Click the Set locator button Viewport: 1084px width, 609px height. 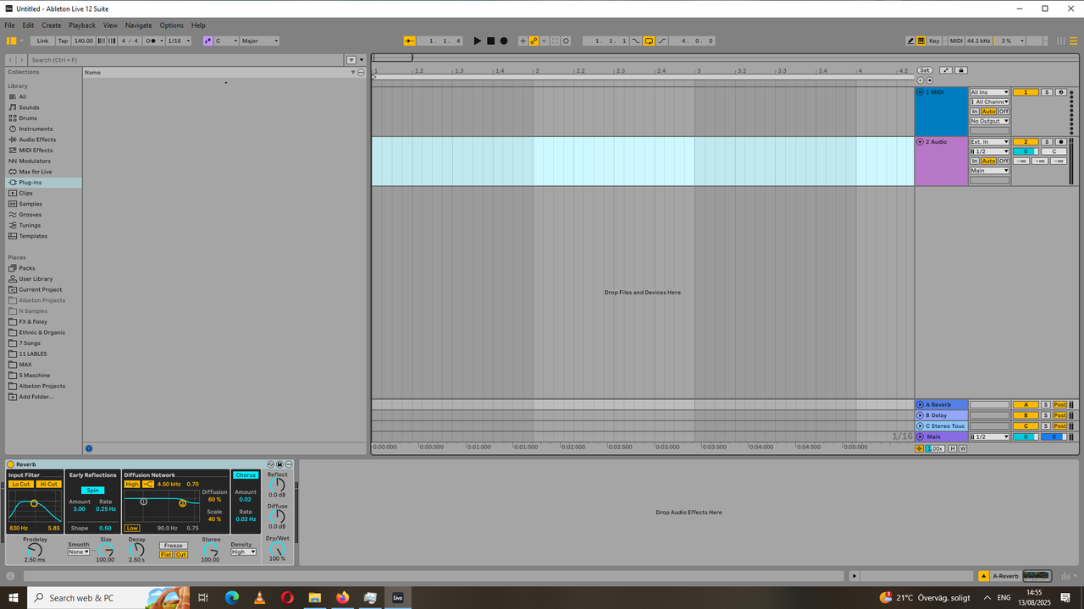point(925,70)
